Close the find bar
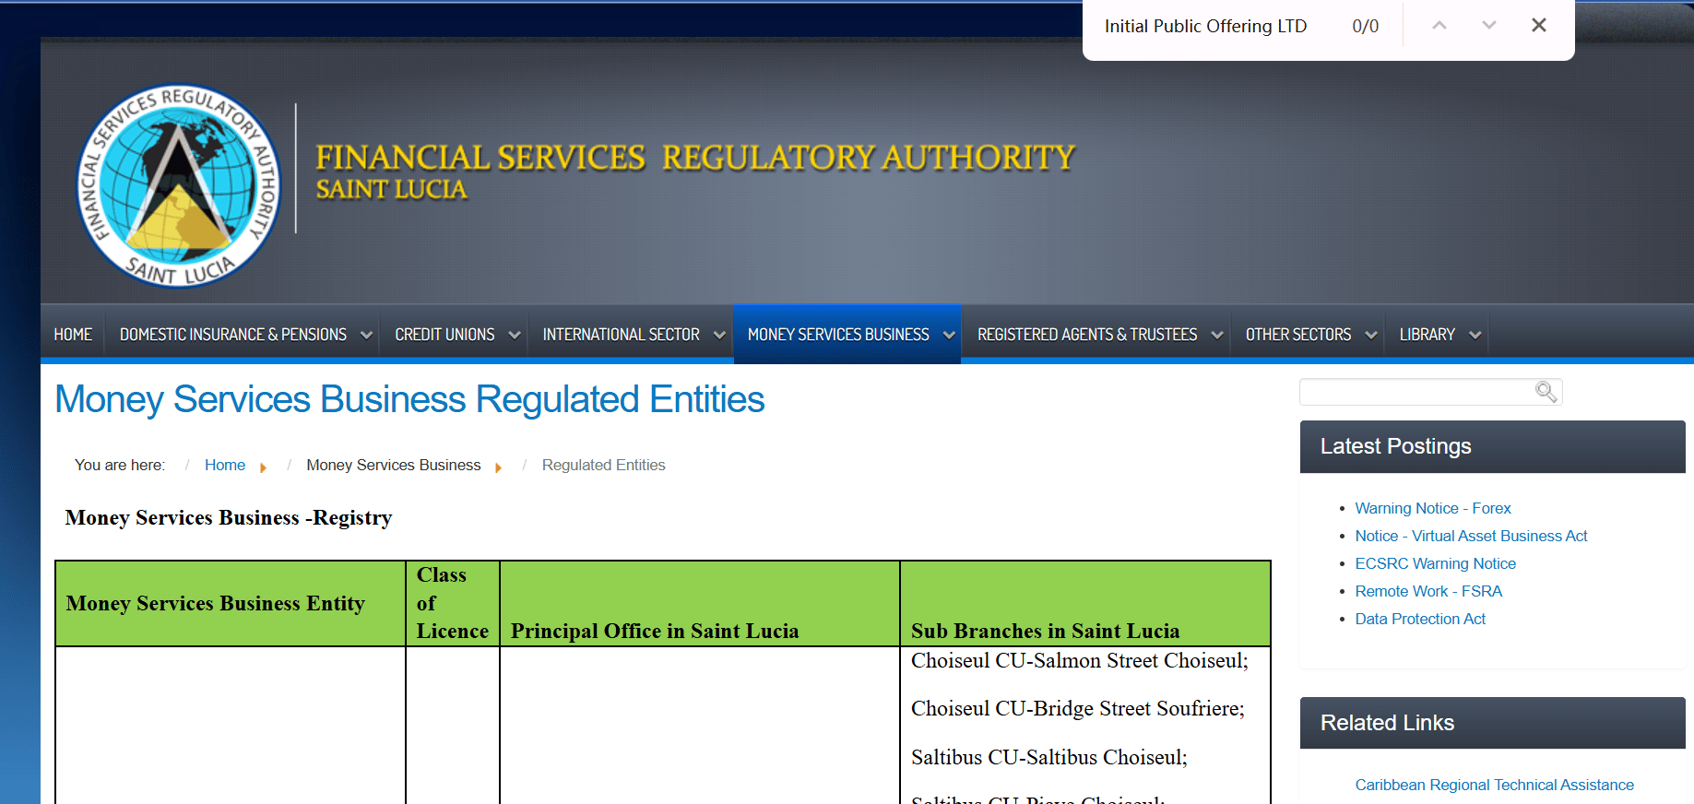Viewport: 1694px width, 804px height. click(x=1538, y=26)
